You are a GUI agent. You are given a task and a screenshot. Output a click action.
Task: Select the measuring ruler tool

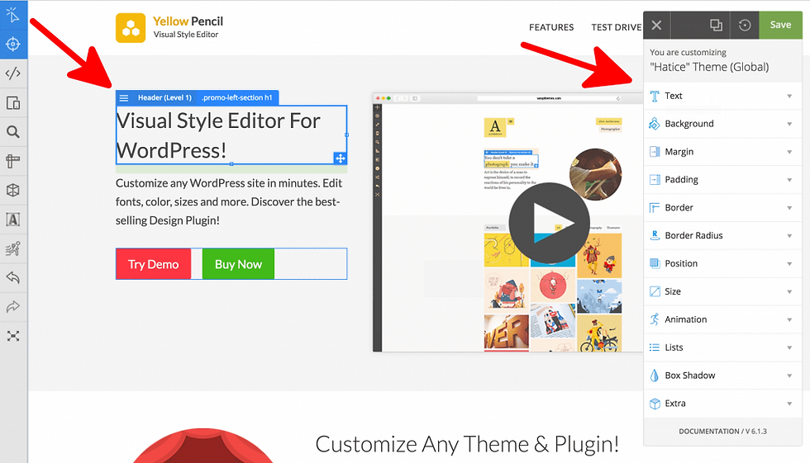tap(13, 162)
